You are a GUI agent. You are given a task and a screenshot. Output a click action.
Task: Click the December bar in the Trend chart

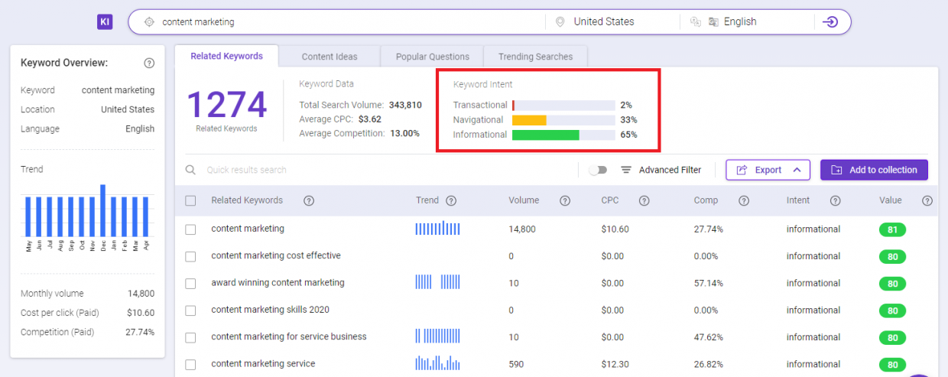(102, 210)
